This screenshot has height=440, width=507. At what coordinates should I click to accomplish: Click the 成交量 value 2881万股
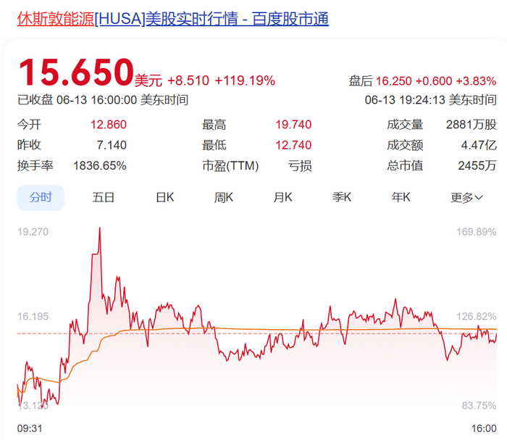(471, 125)
